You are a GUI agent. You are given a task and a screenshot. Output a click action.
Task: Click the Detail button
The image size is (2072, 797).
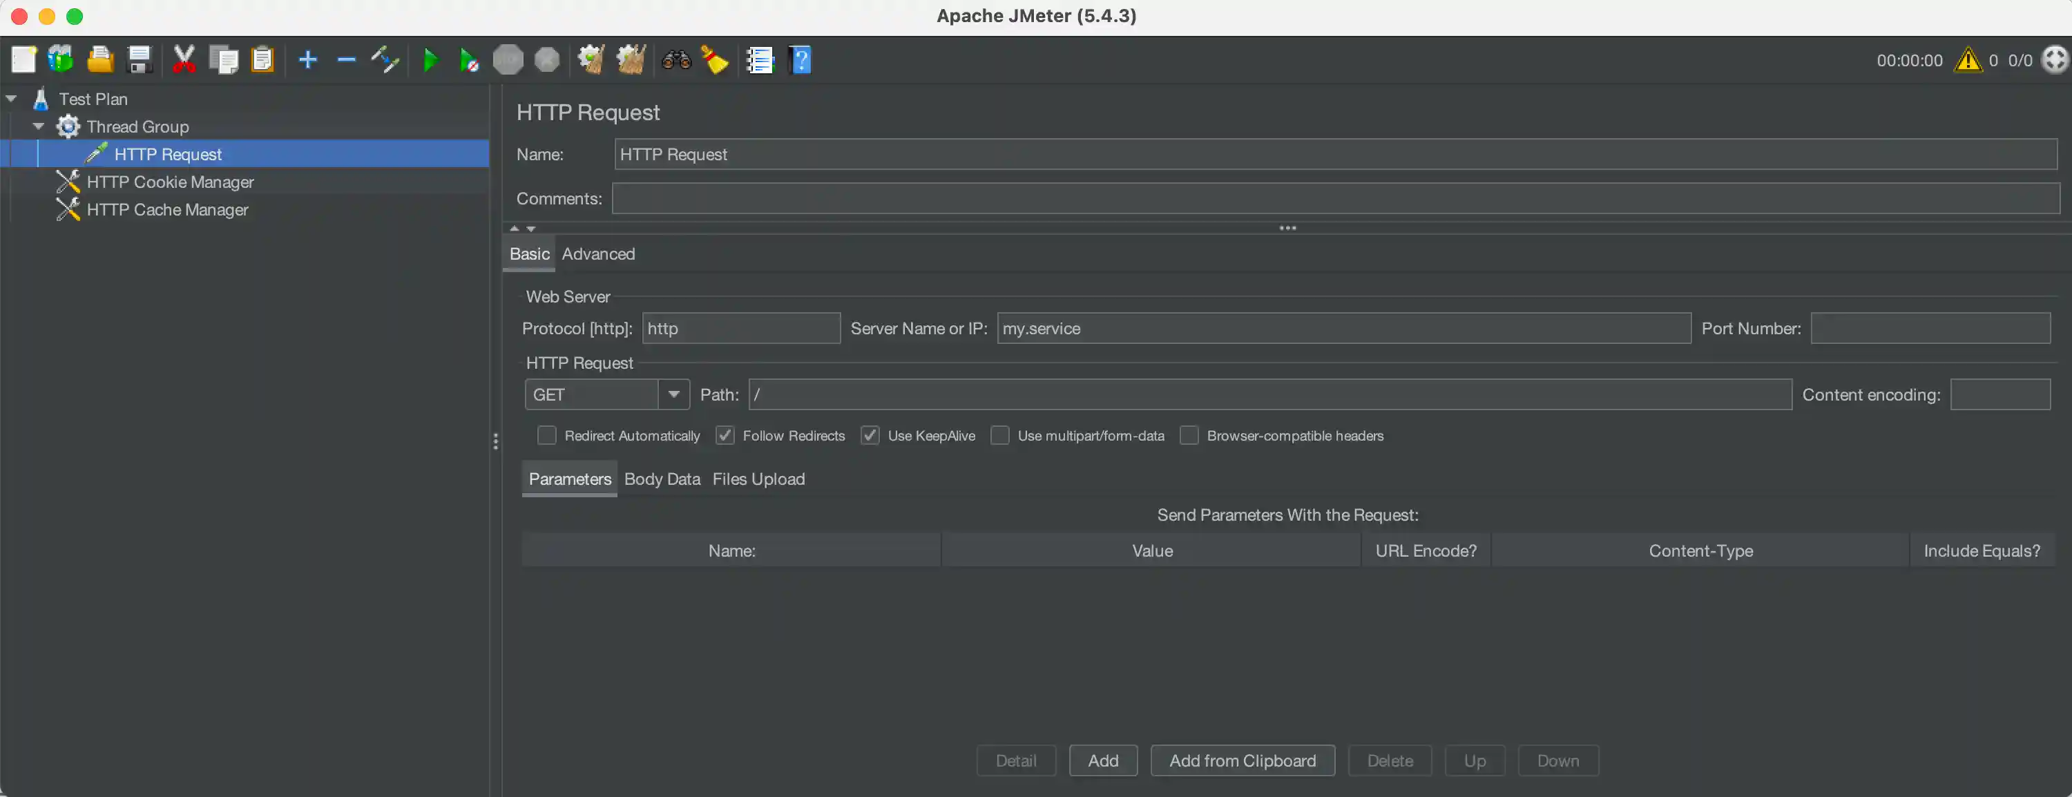[x=1015, y=760]
